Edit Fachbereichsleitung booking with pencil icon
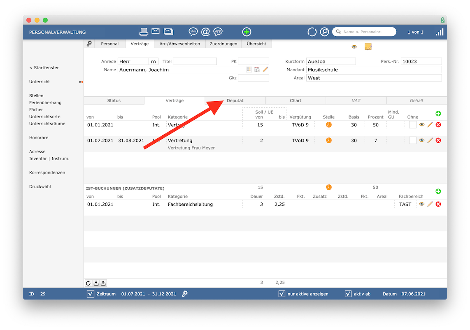The image size is (470, 330). tap(430, 204)
